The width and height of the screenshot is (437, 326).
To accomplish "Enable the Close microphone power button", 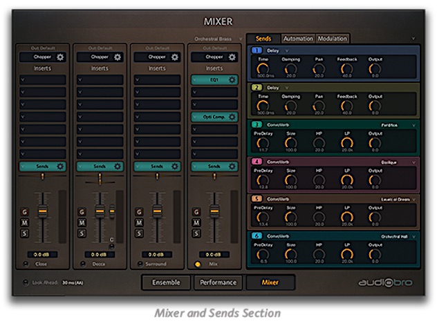I will click(26, 264).
